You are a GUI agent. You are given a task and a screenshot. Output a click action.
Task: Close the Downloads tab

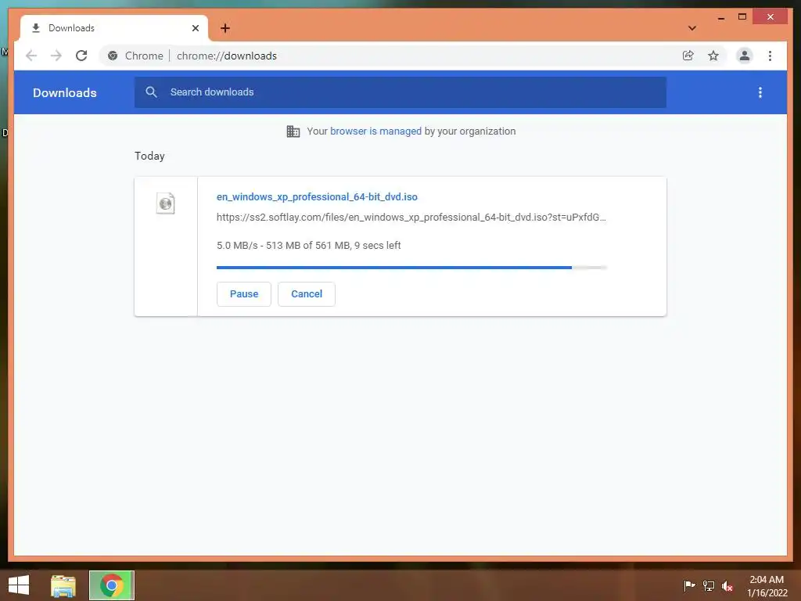pos(195,28)
